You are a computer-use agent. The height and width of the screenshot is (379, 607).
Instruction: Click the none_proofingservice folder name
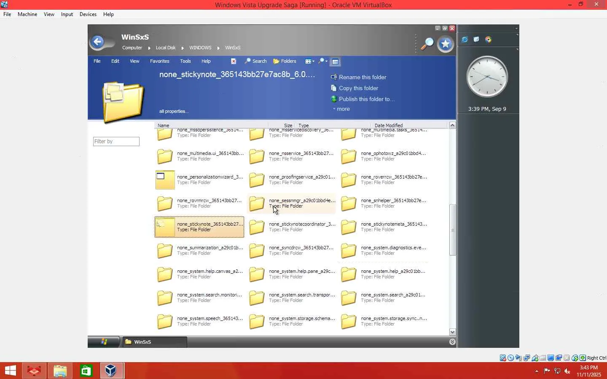pos(302,177)
